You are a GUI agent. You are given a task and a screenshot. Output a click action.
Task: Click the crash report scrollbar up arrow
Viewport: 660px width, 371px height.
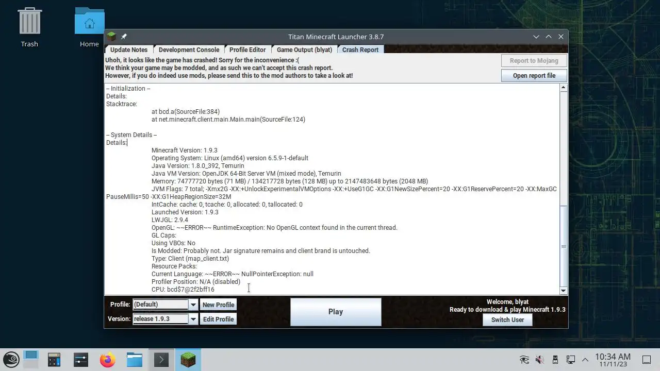click(563, 88)
